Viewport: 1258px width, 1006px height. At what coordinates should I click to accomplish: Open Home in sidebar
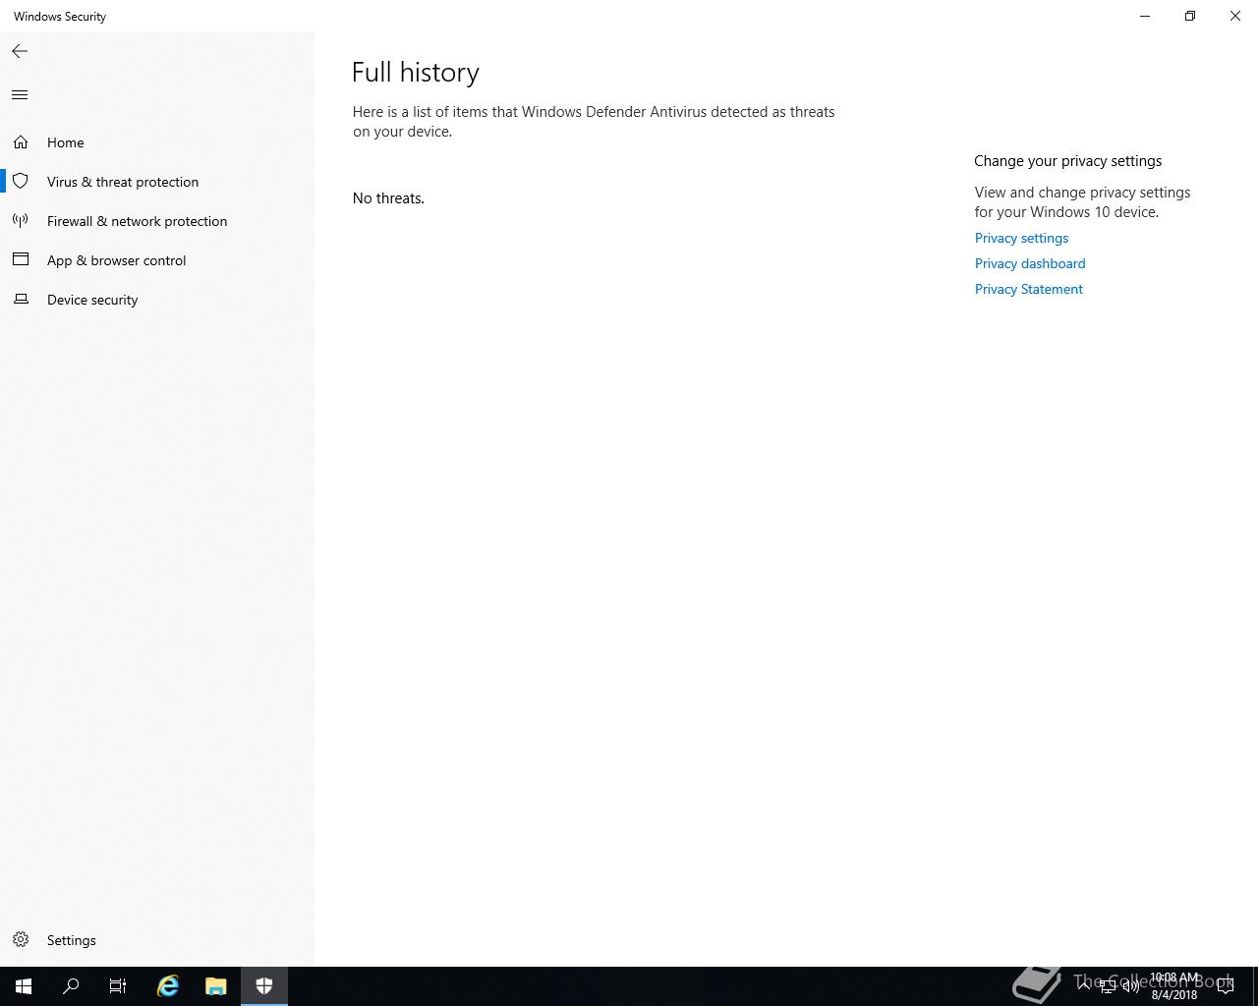(x=157, y=142)
